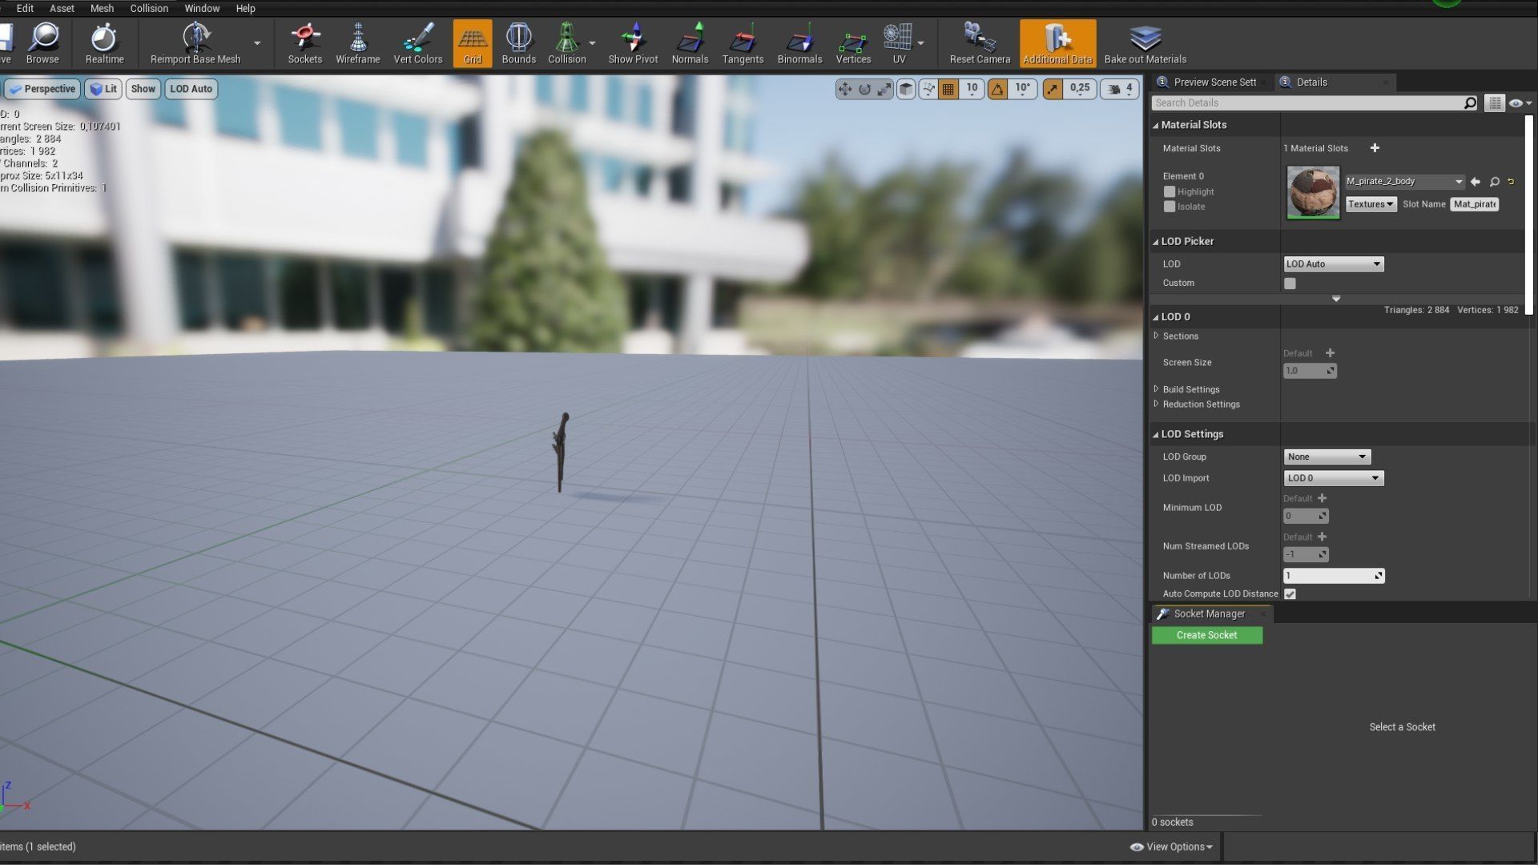This screenshot has height=865, width=1538.
Task: Open the LOD Auto dropdown in LOD Picker
Action: pos(1333,264)
